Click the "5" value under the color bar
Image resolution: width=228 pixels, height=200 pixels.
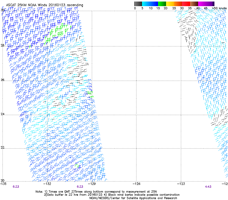142,8
